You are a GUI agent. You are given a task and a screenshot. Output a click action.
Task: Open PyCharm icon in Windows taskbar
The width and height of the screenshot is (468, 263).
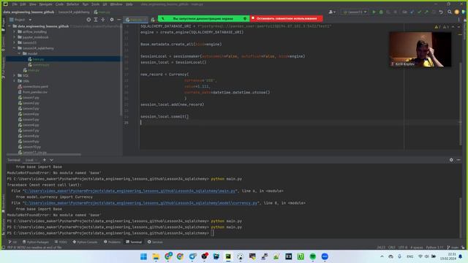coord(228,256)
